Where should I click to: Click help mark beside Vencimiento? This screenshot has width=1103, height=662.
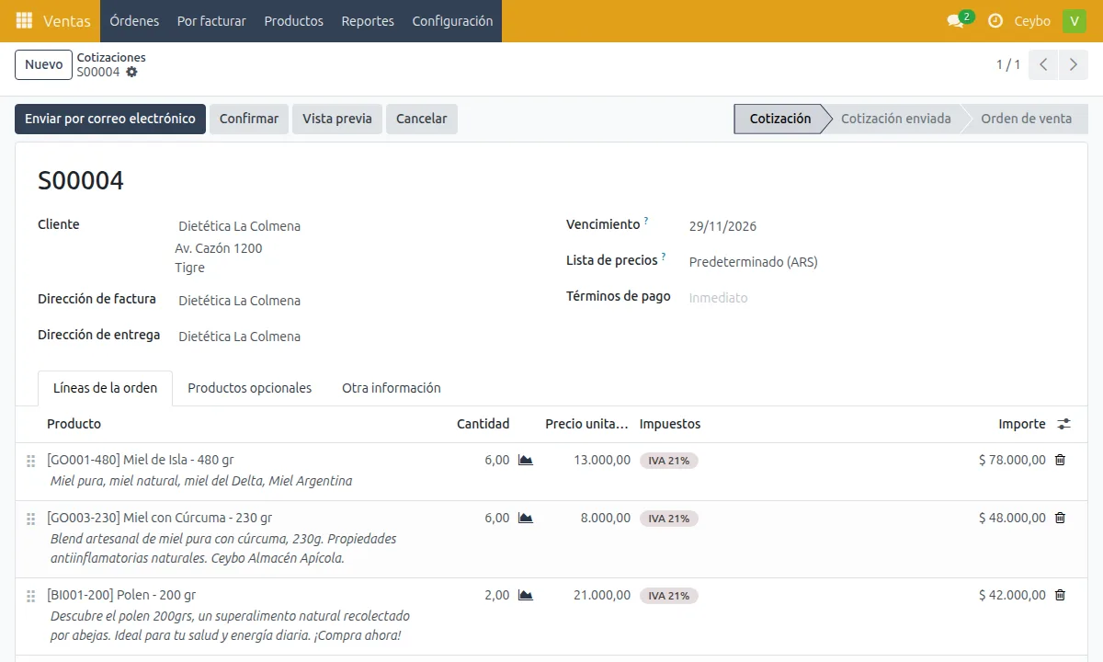(x=646, y=221)
